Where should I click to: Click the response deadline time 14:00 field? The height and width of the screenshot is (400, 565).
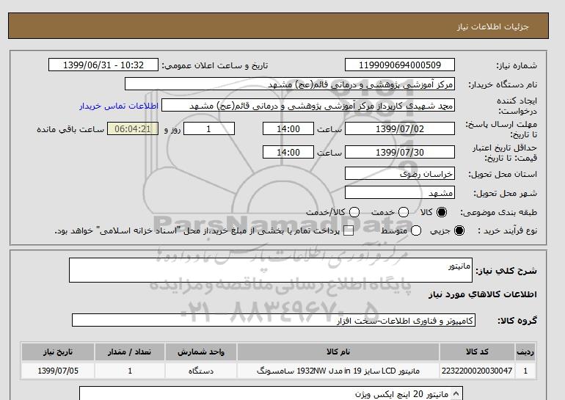(288, 128)
